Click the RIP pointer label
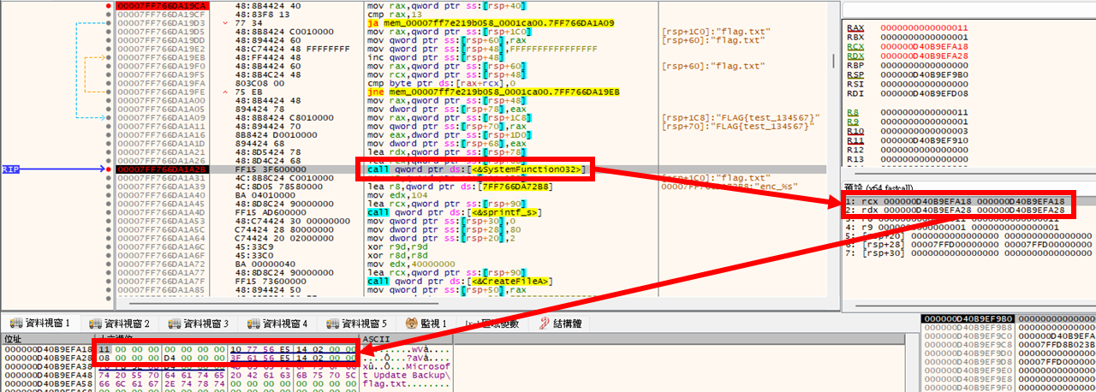The height and width of the screenshot is (392, 1096). (x=11, y=169)
